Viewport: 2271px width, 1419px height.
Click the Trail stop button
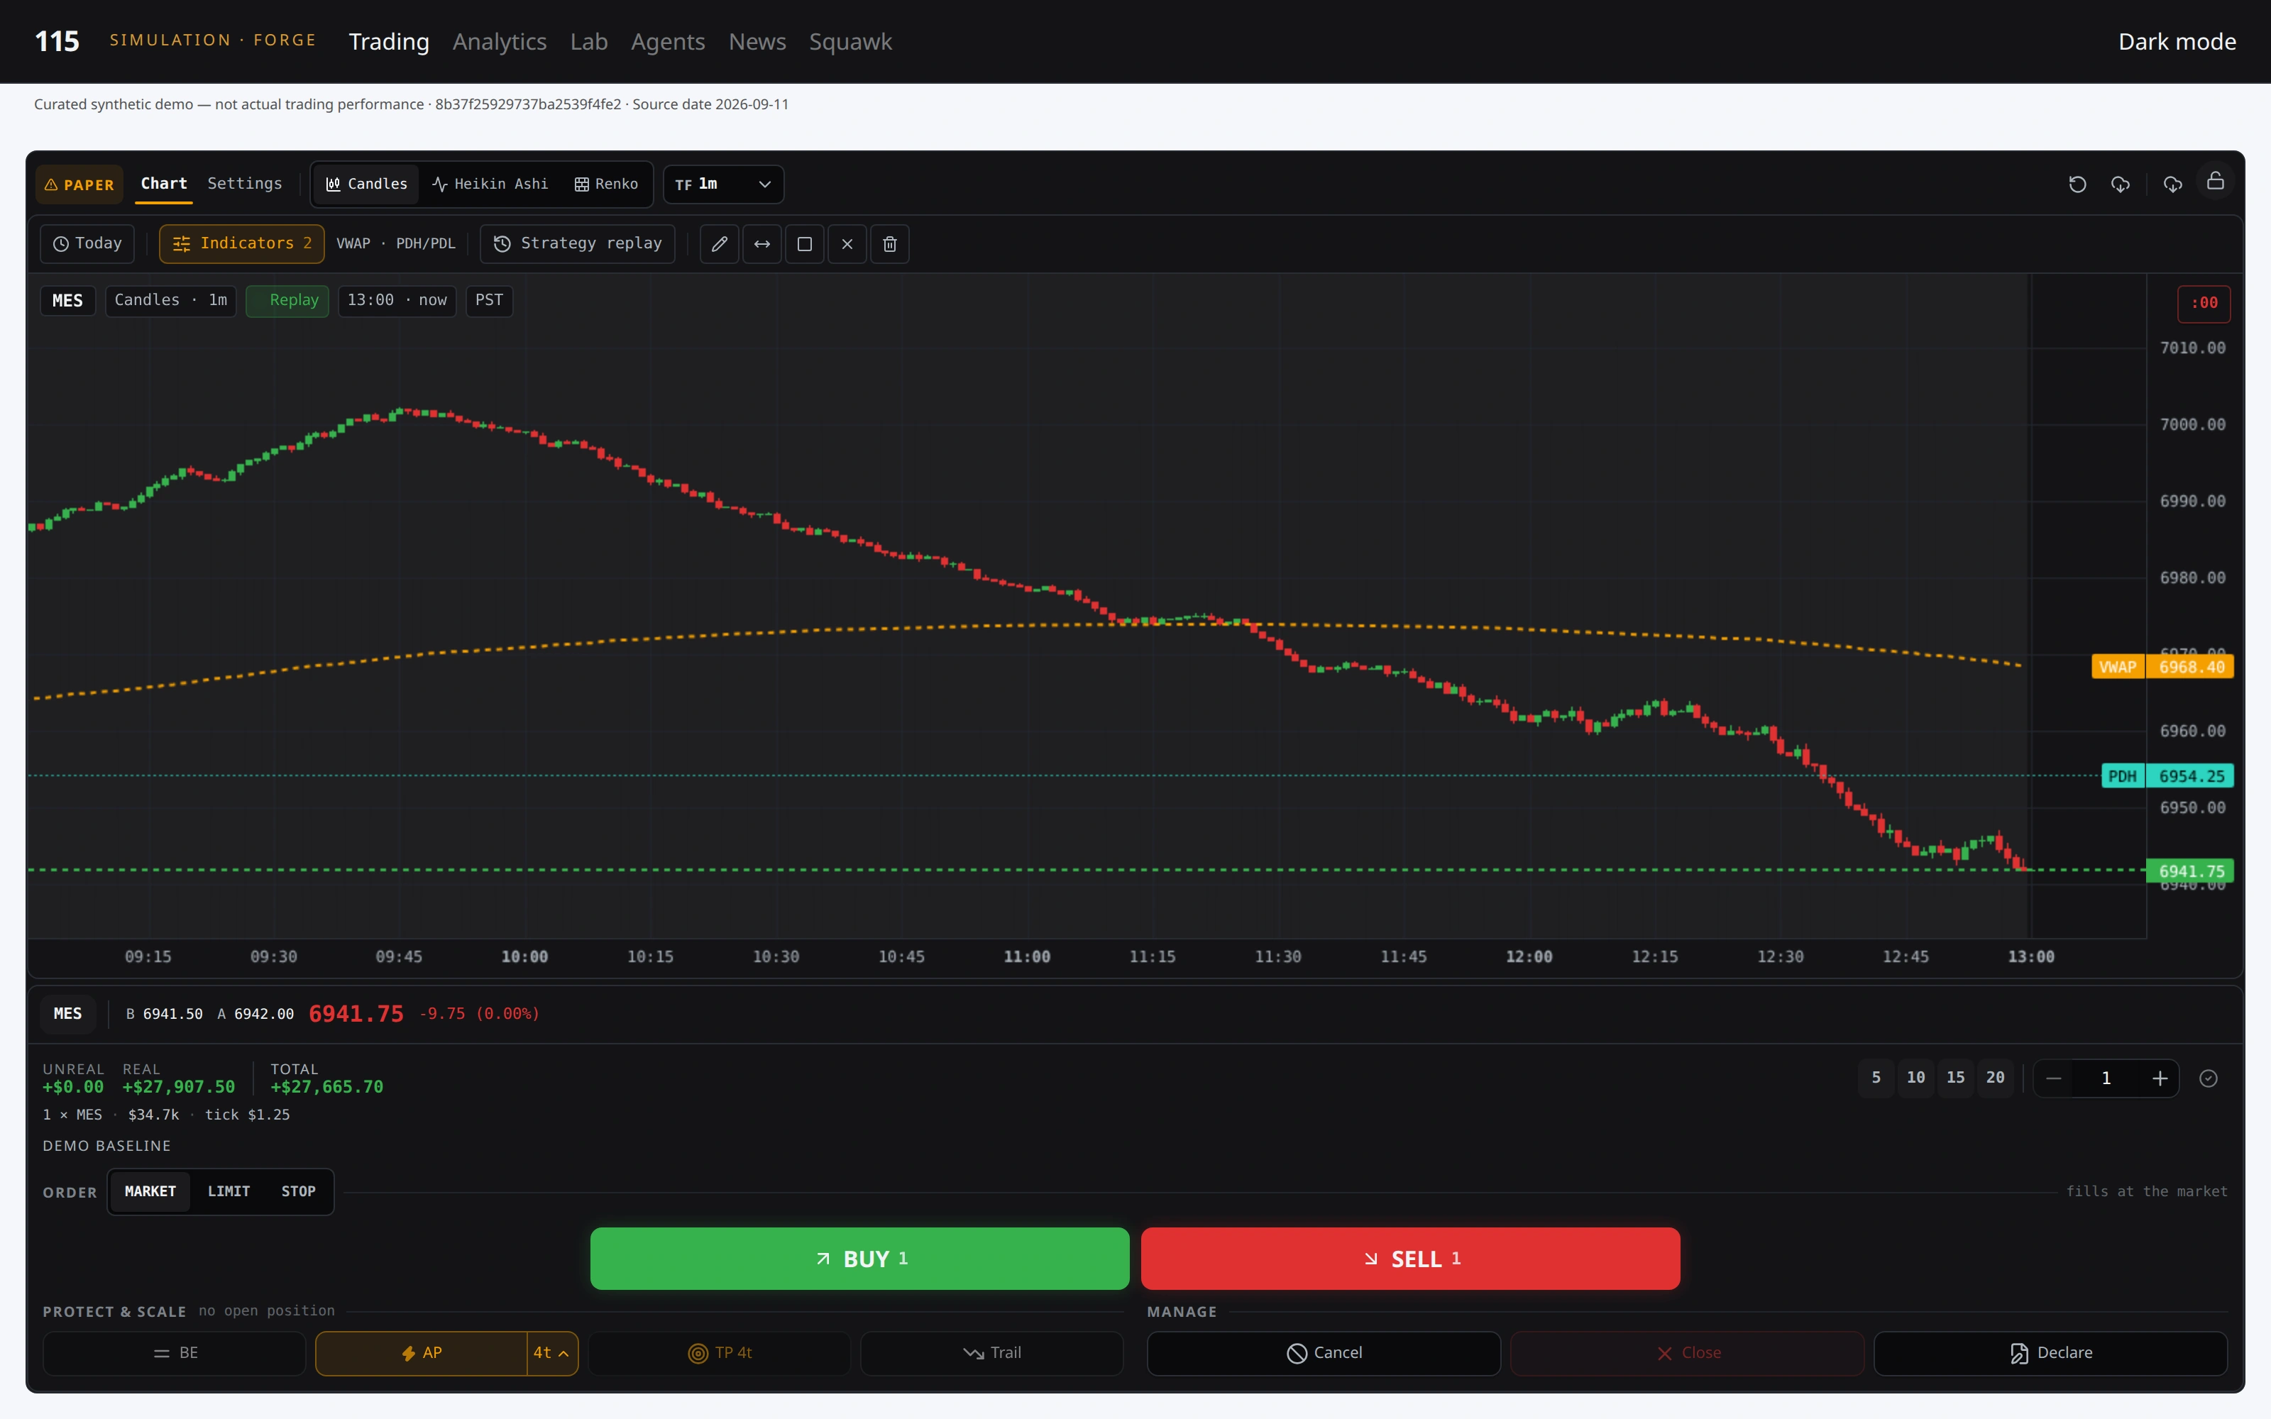tap(992, 1353)
